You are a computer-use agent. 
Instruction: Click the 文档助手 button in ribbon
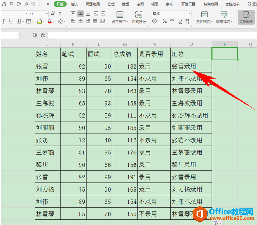246,17
